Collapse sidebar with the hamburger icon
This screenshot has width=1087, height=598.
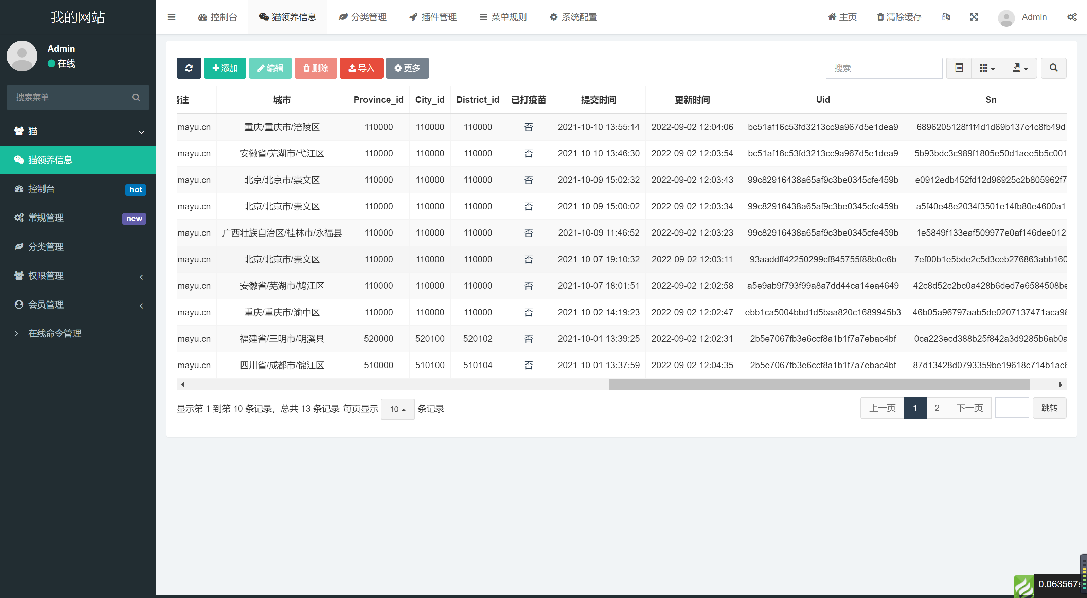pos(171,17)
